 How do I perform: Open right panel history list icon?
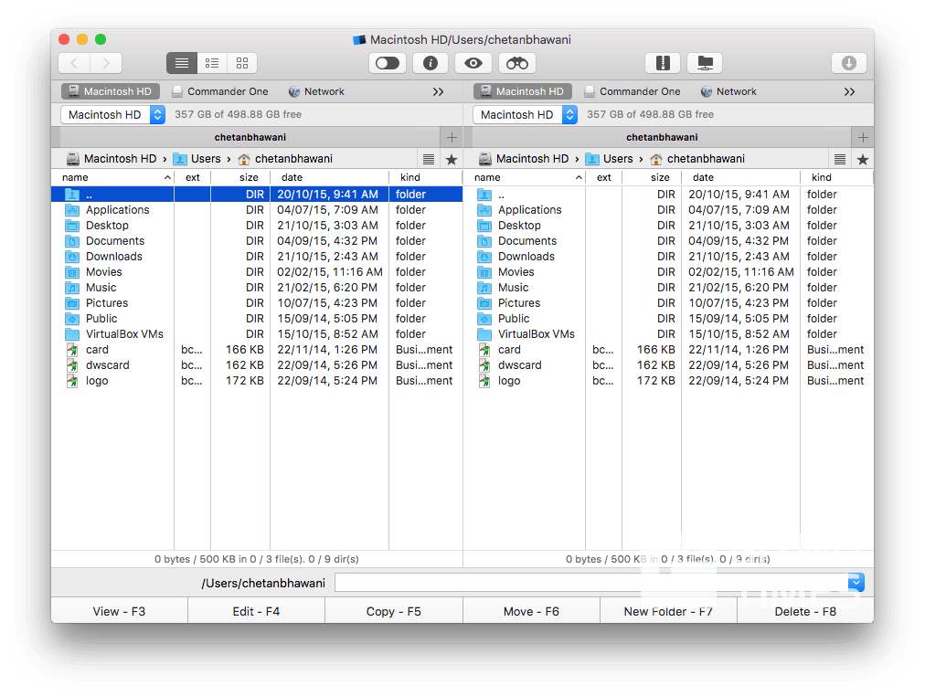point(840,159)
